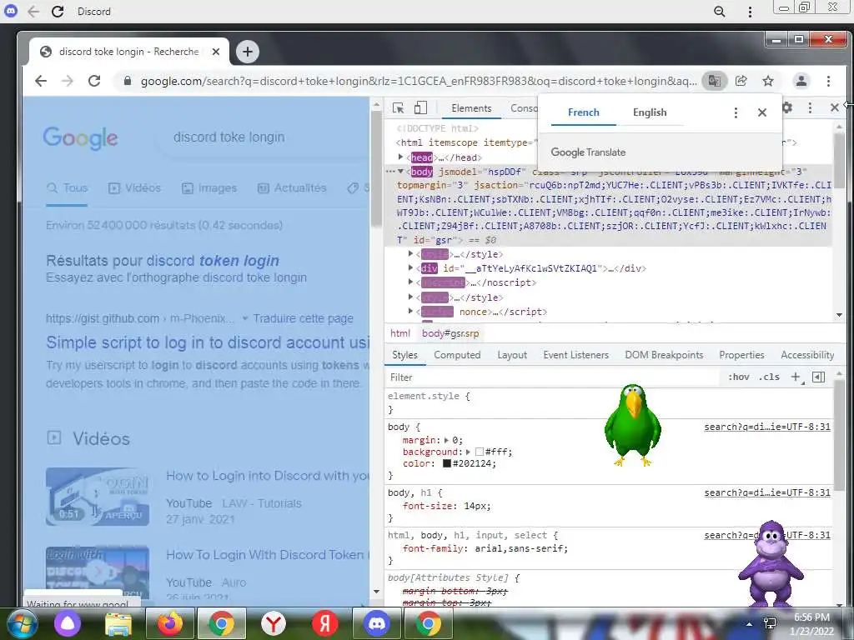
Task: Open DevTools more options menu
Action: 811,107
